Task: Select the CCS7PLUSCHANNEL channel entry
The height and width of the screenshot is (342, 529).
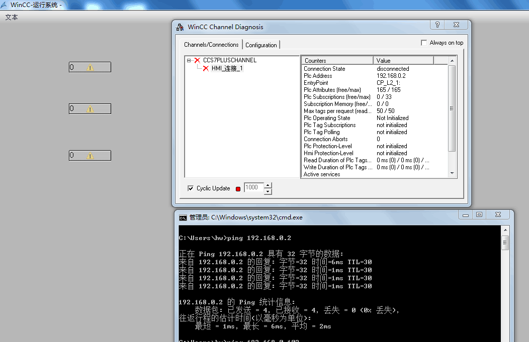Action: click(x=229, y=60)
